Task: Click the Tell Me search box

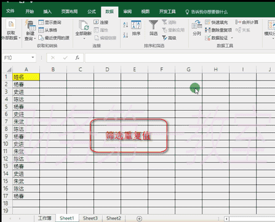Action: tap(207, 12)
